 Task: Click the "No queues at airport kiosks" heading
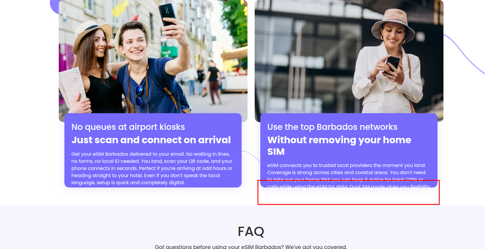(128, 127)
